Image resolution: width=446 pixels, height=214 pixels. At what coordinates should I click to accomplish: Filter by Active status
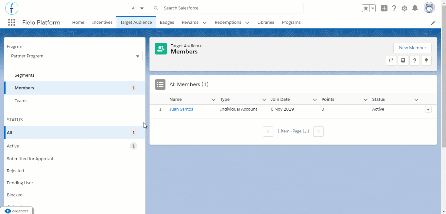[x=75, y=146]
